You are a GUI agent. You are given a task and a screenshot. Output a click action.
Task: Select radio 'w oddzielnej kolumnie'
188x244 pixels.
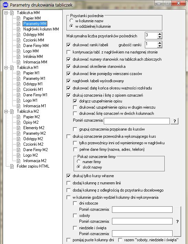[71, 26]
